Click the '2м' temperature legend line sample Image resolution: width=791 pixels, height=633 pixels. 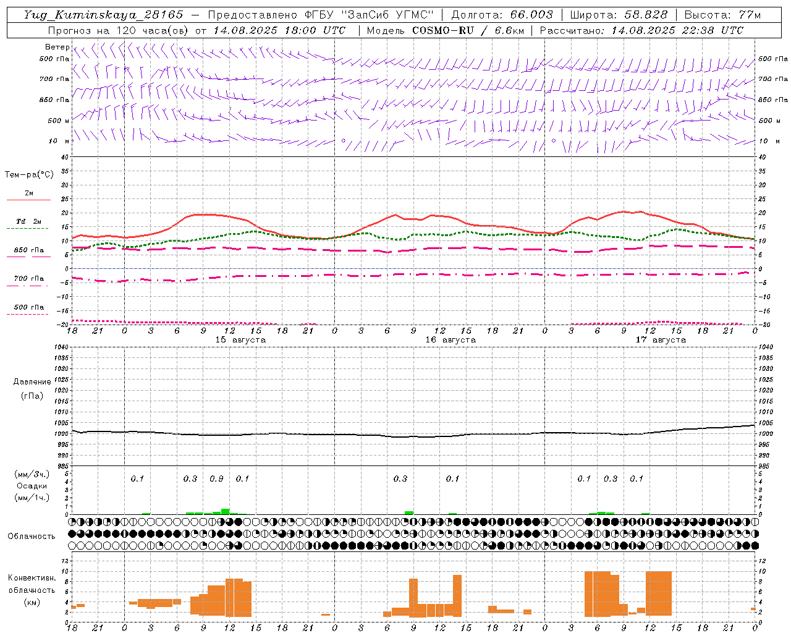tap(29, 200)
